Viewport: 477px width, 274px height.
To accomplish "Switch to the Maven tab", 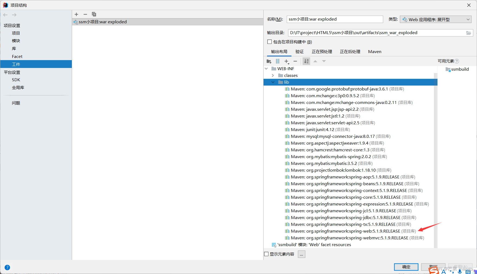I will (x=375, y=51).
